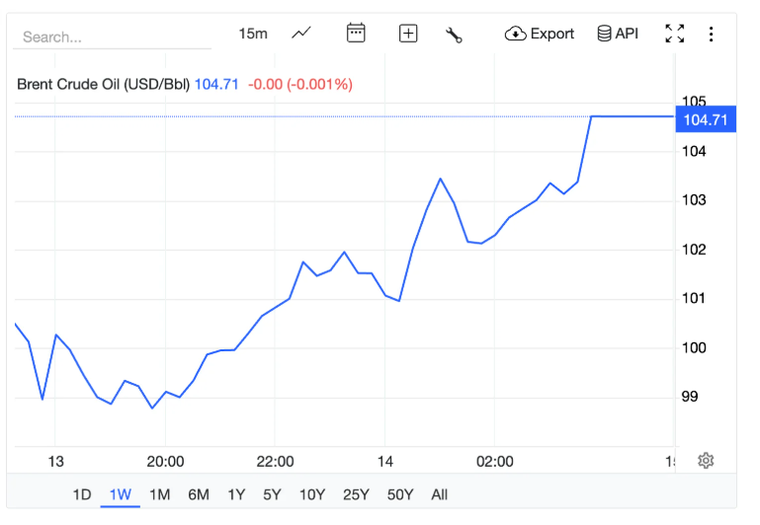
Task: Show the 10Y time range
Action: [x=312, y=494]
